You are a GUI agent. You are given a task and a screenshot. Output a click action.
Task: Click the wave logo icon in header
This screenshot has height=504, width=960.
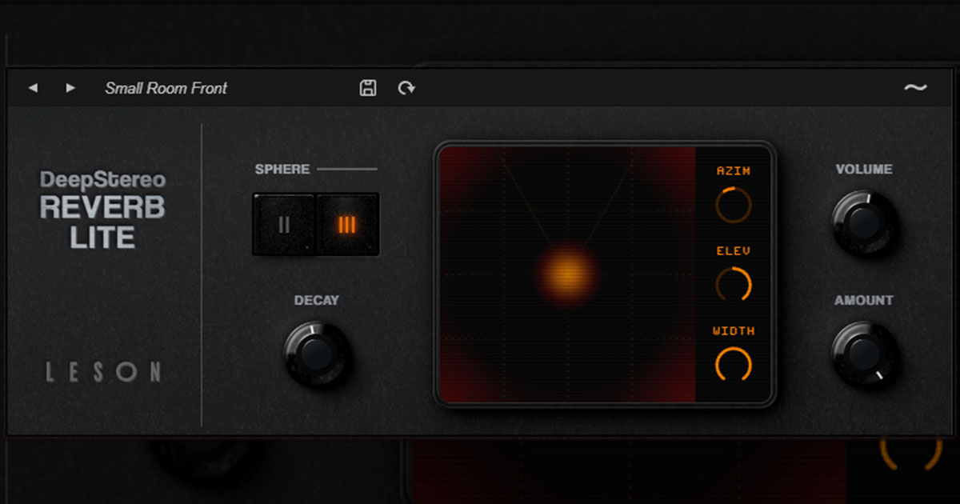(915, 88)
